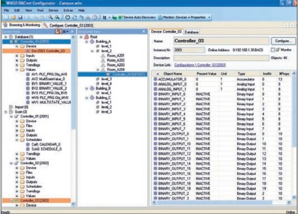This screenshot has width=298, height=214.
Task: Select Room_A203 in structured view
Action: point(116,65)
